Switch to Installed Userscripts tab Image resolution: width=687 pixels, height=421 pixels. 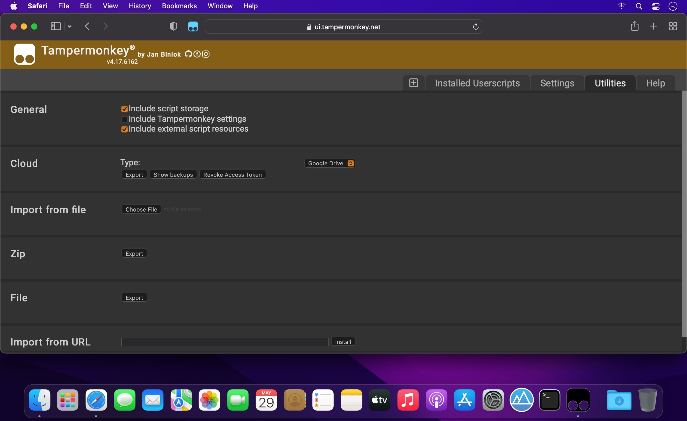[x=477, y=83]
